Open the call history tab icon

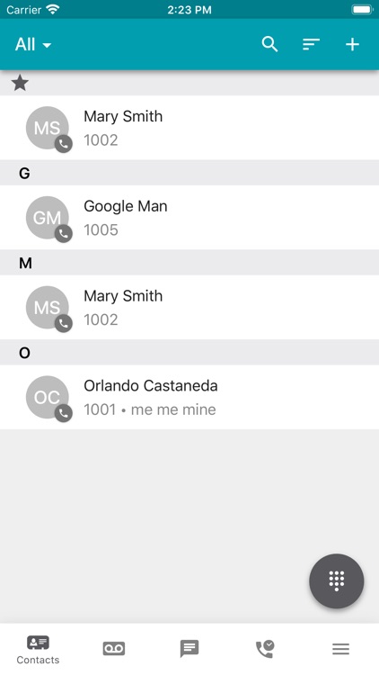pos(265,648)
